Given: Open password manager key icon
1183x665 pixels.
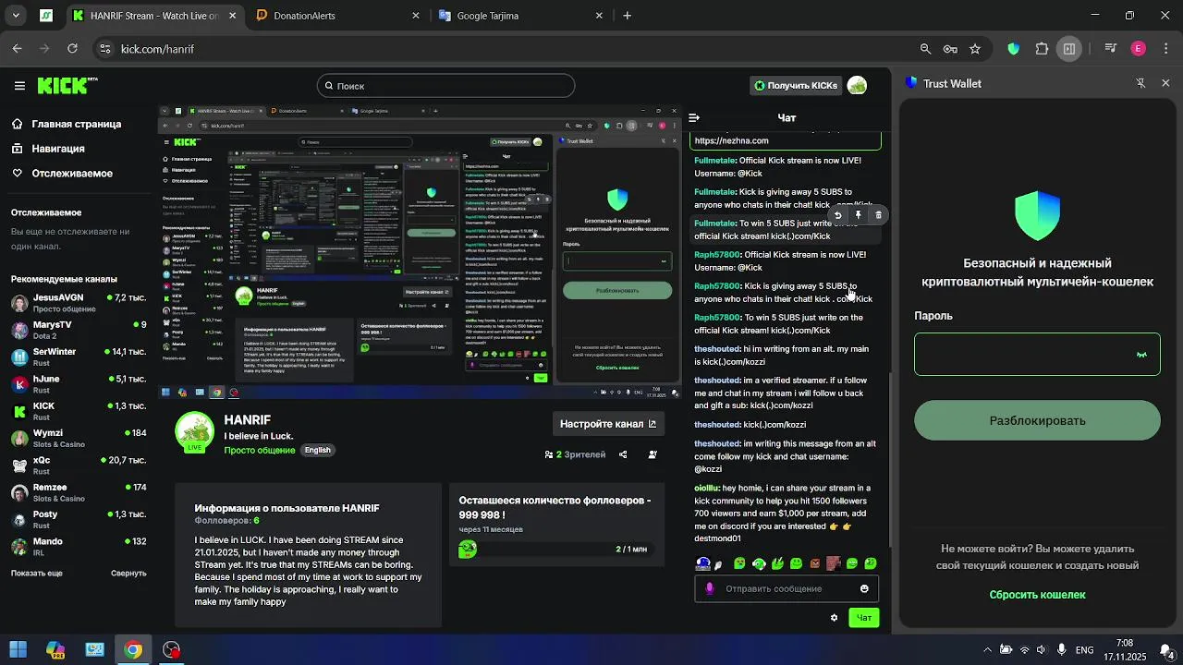Looking at the screenshot, I should click(x=950, y=49).
